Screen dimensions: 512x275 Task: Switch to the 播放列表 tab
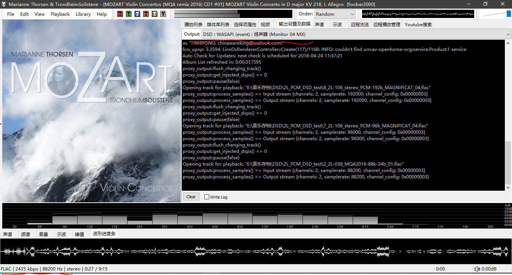[193, 24]
